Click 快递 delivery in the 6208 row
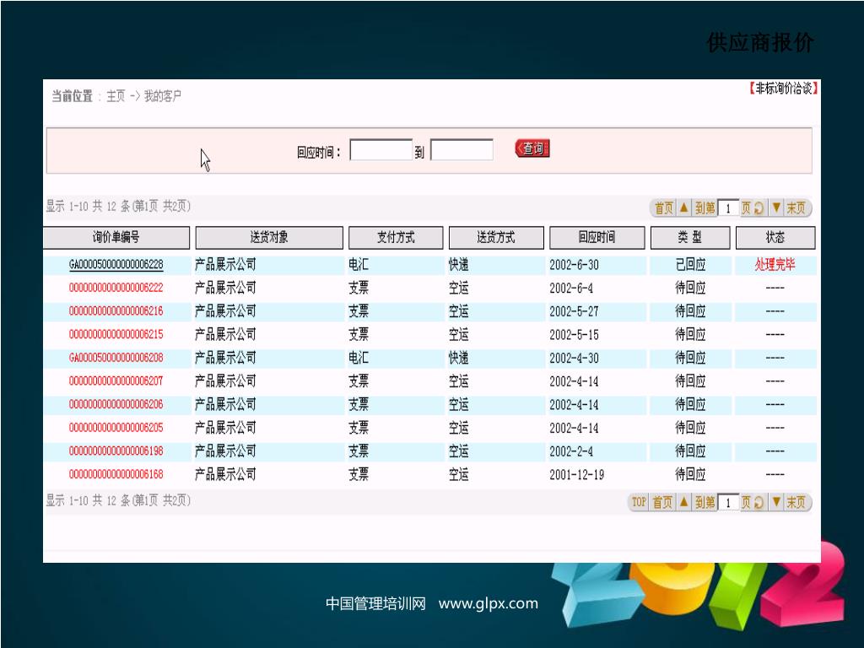The height and width of the screenshot is (648, 864). coord(458,358)
